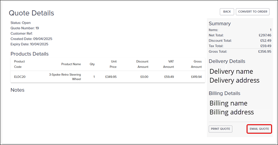Select the 3-Spoke Retro Steering Wheel product name

[65, 77]
